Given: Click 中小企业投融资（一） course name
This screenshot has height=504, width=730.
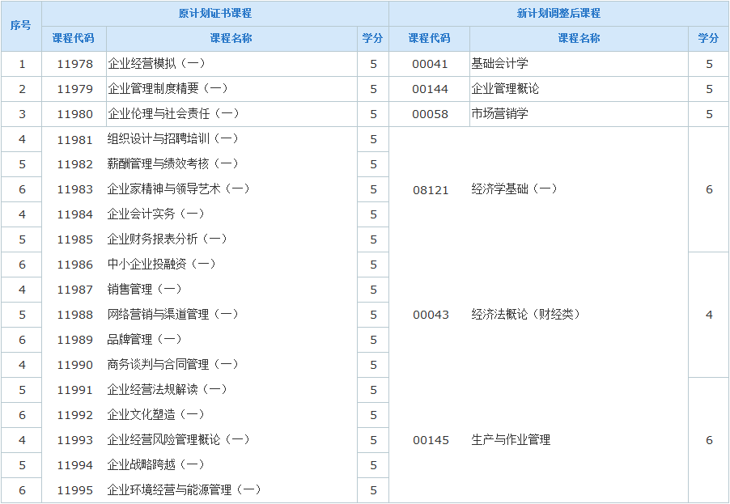Looking at the screenshot, I should click(x=161, y=265).
